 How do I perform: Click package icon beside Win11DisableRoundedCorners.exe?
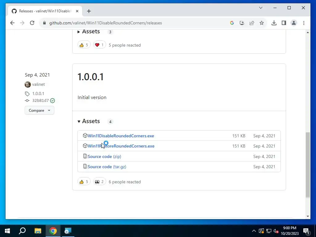[x=85, y=136]
